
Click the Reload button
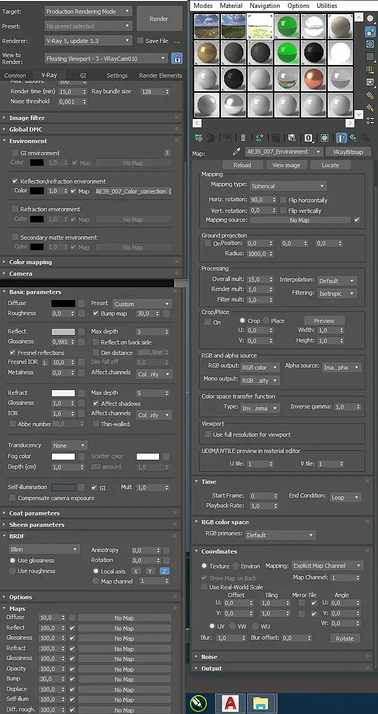tap(242, 165)
